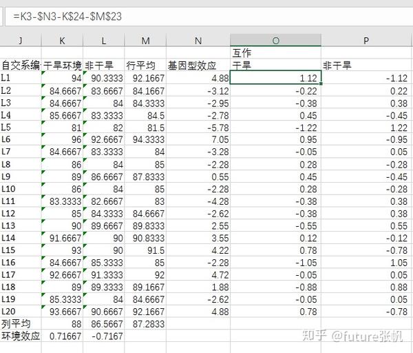
Task: Click value 93.6667 in row L20
Action: point(62,312)
